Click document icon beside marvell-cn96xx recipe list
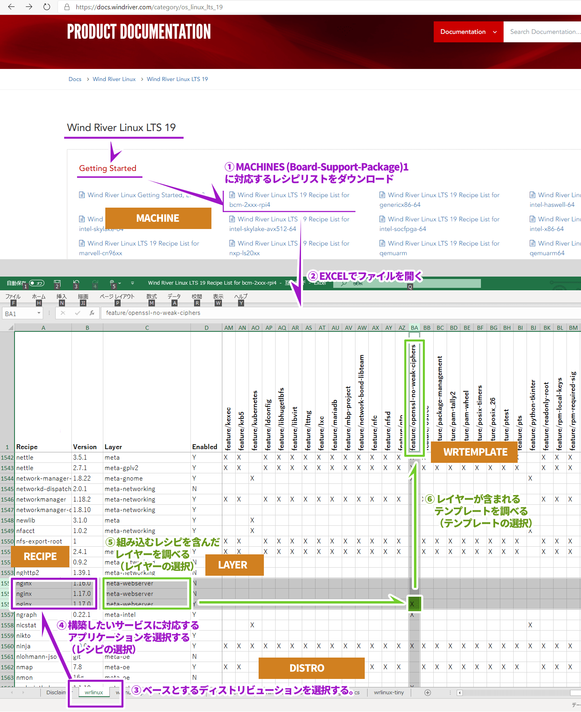The width and height of the screenshot is (581, 712). [x=82, y=243]
